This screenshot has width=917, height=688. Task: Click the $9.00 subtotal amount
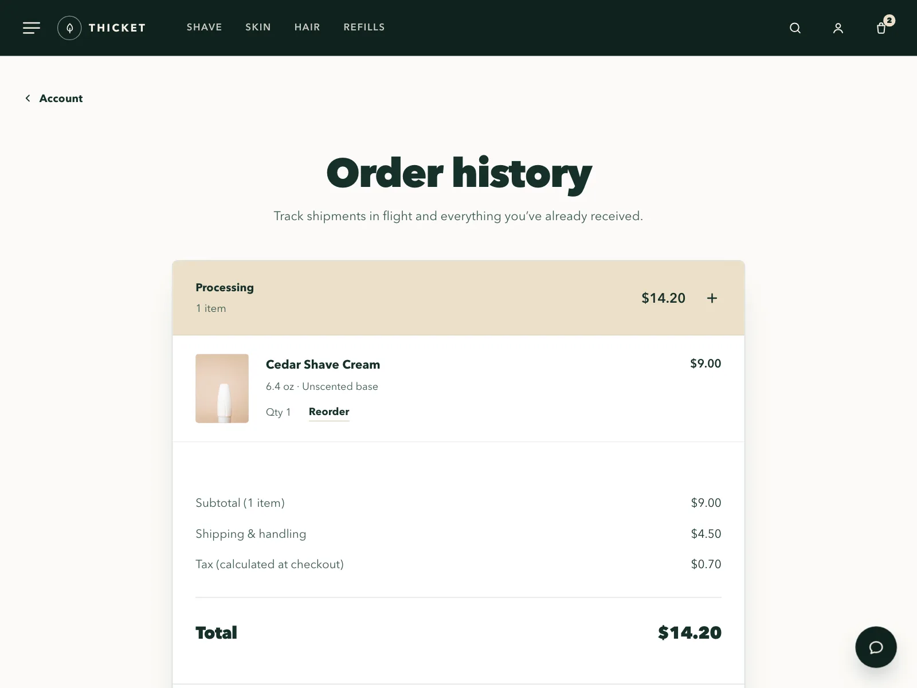click(706, 503)
